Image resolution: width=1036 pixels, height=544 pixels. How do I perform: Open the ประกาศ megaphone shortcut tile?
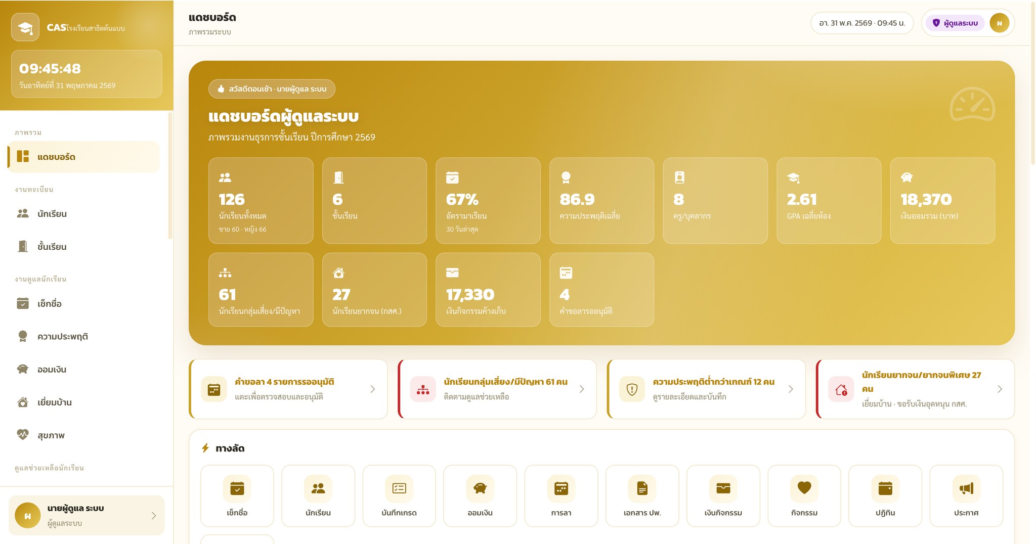966,496
